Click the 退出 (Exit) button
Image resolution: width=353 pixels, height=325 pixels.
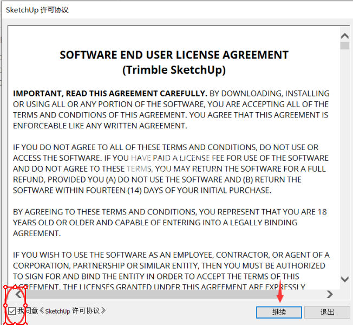pos(327,312)
